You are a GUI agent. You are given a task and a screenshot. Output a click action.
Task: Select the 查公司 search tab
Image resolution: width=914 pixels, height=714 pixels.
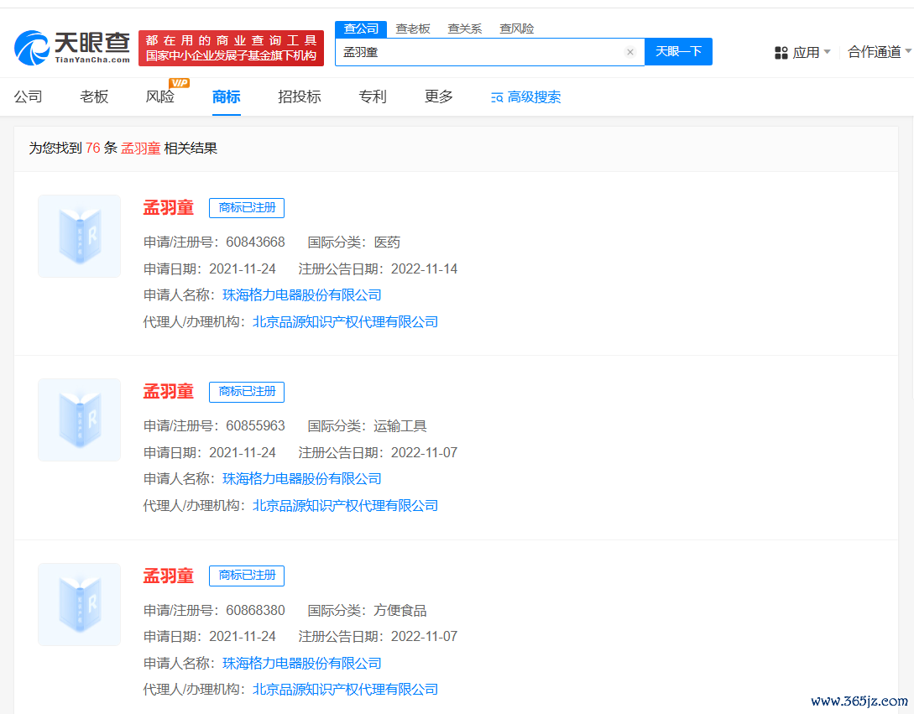pyautogui.click(x=361, y=29)
